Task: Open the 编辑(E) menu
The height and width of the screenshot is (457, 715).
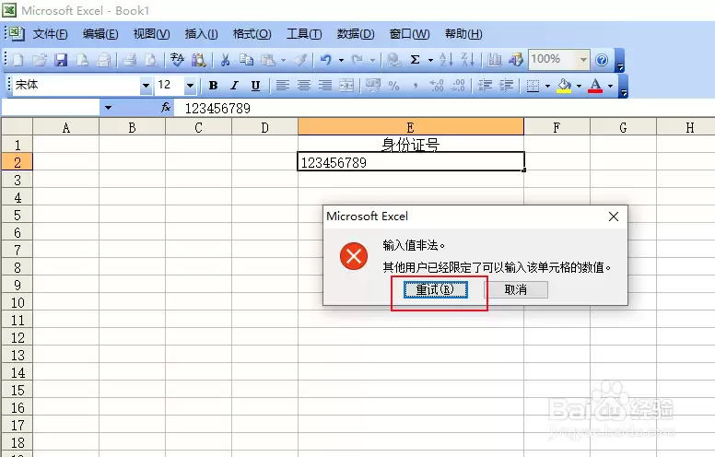Action: point(100,34)
